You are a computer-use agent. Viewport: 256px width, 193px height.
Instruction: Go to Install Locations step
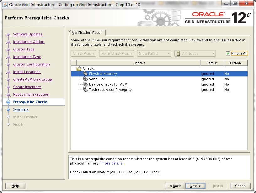27,72
